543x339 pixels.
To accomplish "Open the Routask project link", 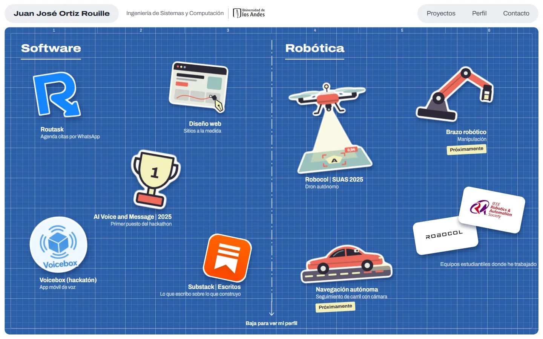I will pos(52,129).
